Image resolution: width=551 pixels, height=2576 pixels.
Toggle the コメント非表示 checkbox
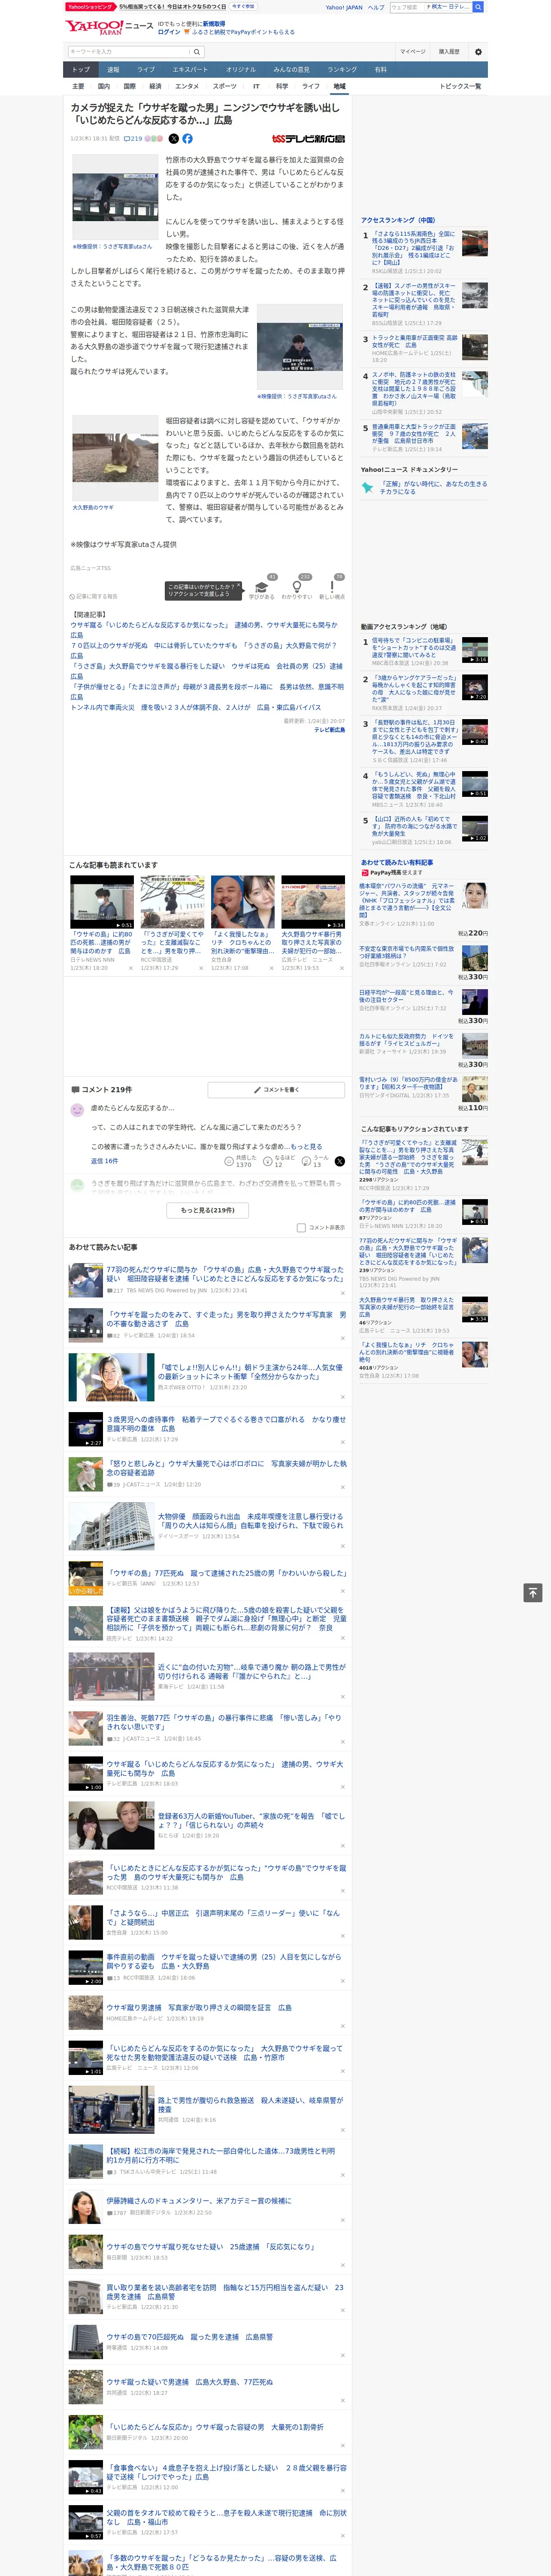[x=301, y=1227]
